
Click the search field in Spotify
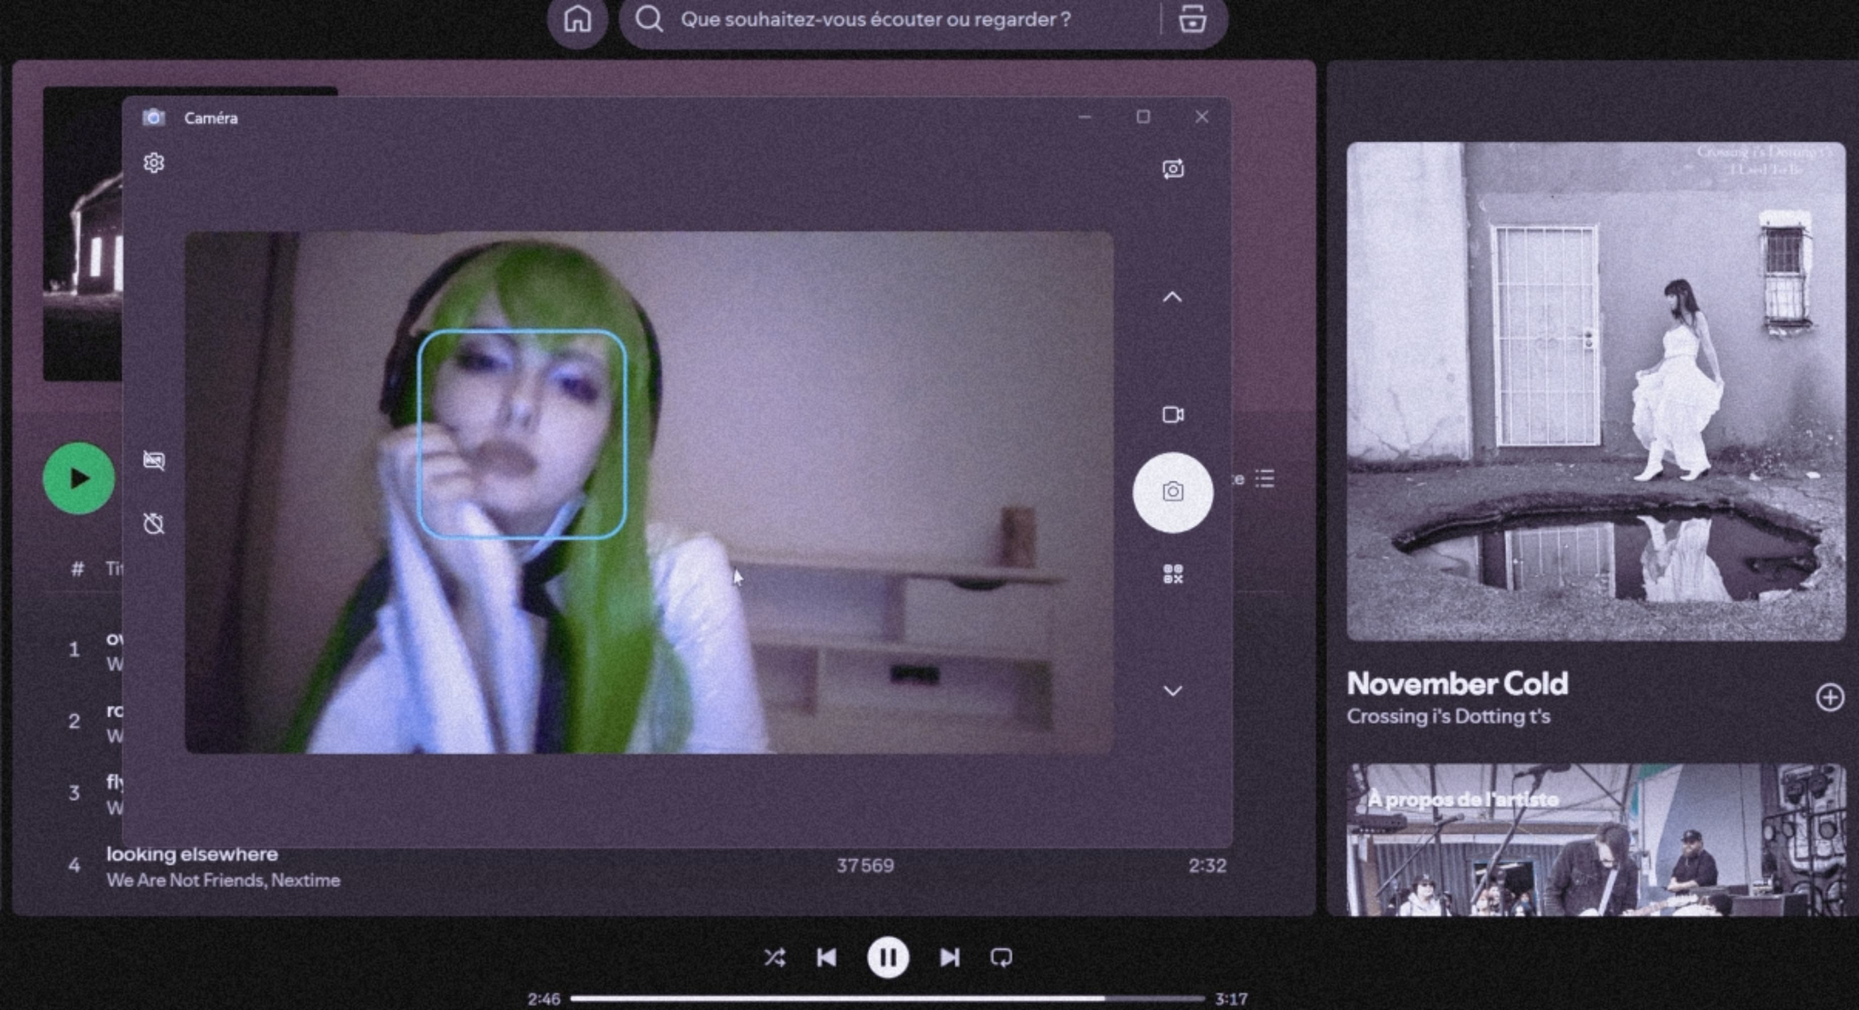(875, 20)
